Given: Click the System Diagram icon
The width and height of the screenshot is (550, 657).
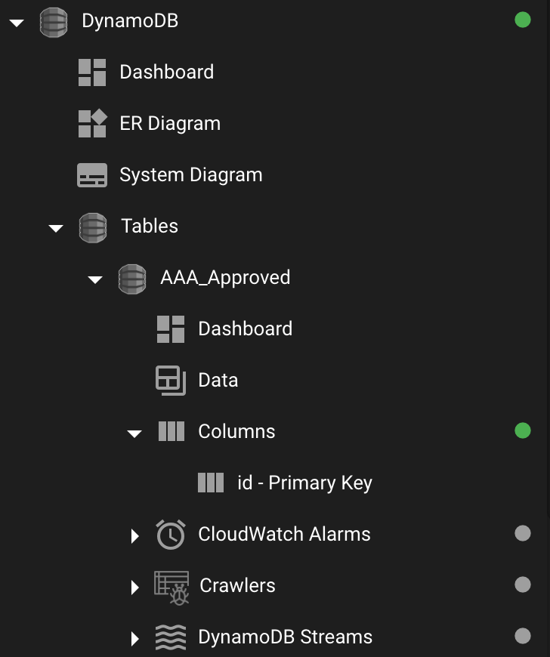Looking at the screenshot, I should 92,175.
